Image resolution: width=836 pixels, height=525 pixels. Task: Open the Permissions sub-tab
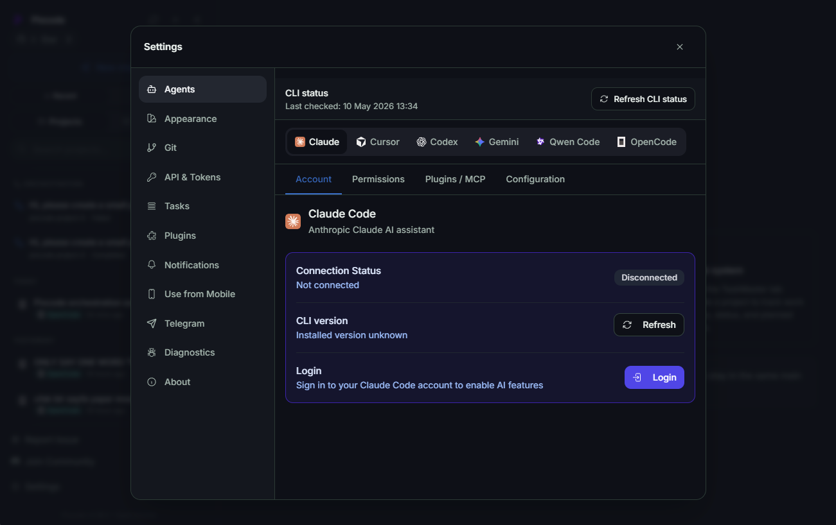[x=378, y=179]
